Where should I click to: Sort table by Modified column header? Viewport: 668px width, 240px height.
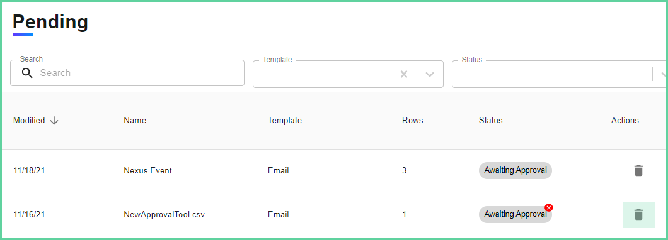pos(29,120)
